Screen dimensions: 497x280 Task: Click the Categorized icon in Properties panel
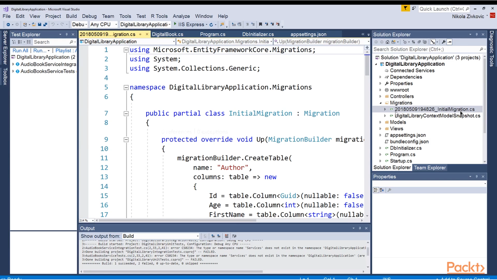click(x=376, y=190)
